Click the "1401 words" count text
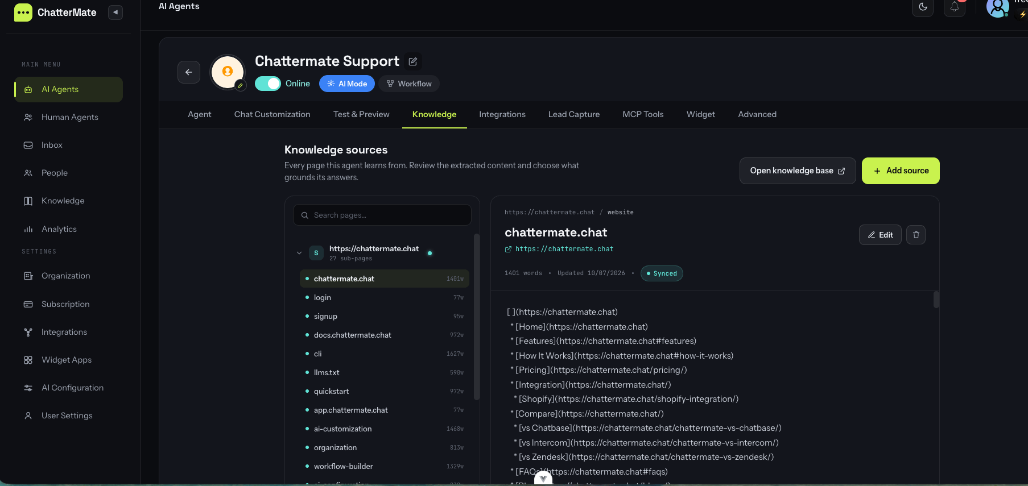This screenshot has height=486, width=1028. click(523, 273)
